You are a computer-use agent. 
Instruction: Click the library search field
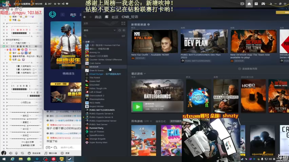pyautogui.click(x=102, y=36)
